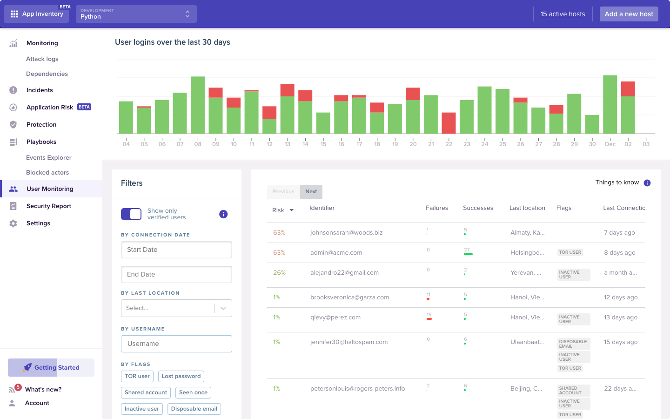Open Attack logs in the sidebar
670x419 pixels.
pyautogui.click(x=42, y=59)
